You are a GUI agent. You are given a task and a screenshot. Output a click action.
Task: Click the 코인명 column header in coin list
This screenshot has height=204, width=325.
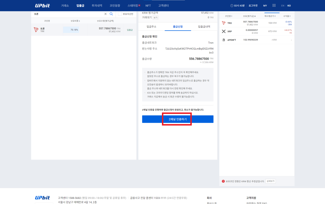(47, 21)
